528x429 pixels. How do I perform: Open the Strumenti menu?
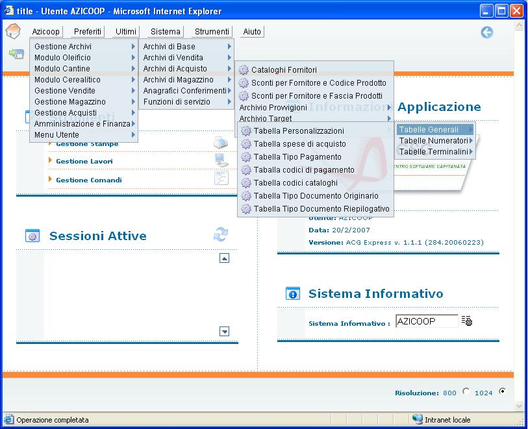pyautogui.click(x=212, y=32)
